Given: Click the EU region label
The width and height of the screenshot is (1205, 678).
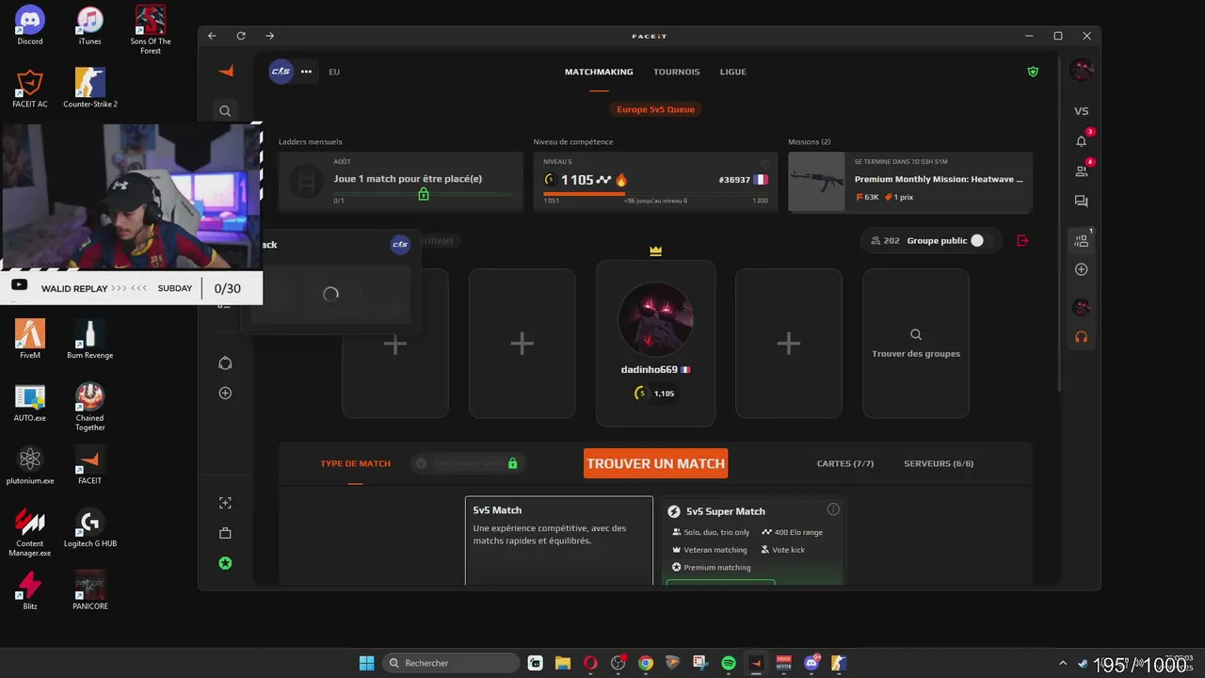Looking at the screenshot, I should 334,72.
